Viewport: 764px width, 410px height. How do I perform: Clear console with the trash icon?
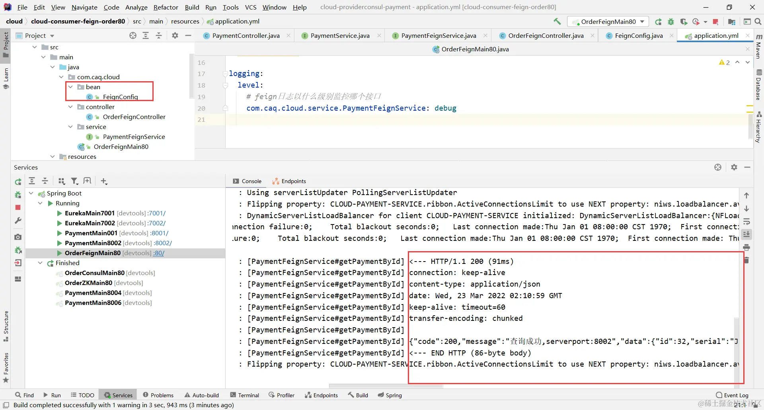coord(746,260)
